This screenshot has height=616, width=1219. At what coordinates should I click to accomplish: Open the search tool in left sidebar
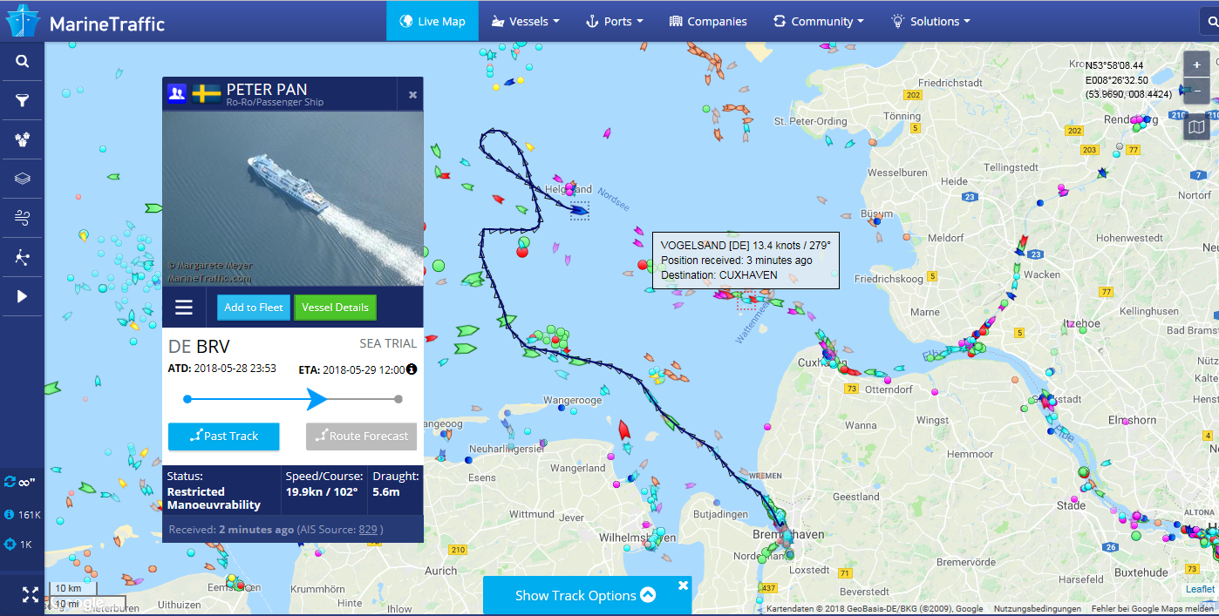pos(22,61)
